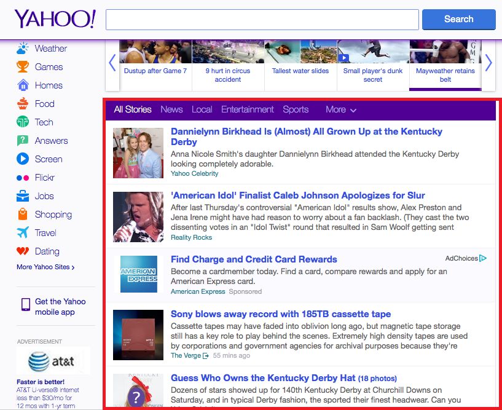Open the Dating sidebar link
This screenshot has height=410, width=502.
click(x=47, y=251)
